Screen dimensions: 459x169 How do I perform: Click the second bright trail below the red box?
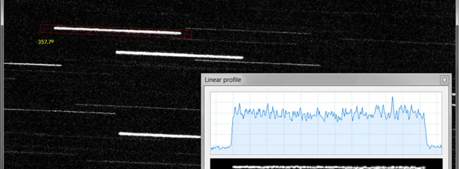[179, 55]
